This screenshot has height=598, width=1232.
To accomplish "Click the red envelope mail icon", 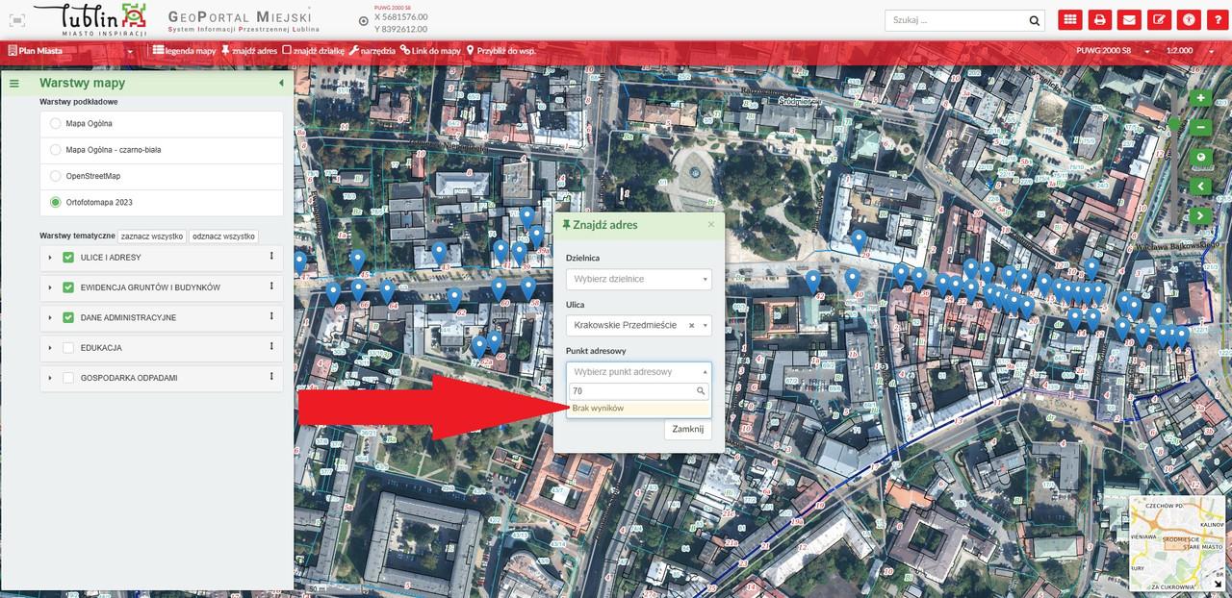I will [x=1131, y=19].
